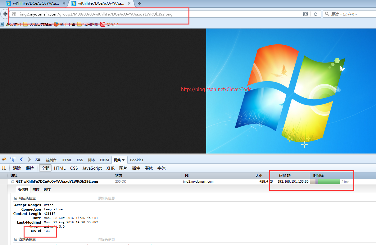Toggle the JavaScript network filter
This screenshot has width=376, height=245.
tap(92, 168)
